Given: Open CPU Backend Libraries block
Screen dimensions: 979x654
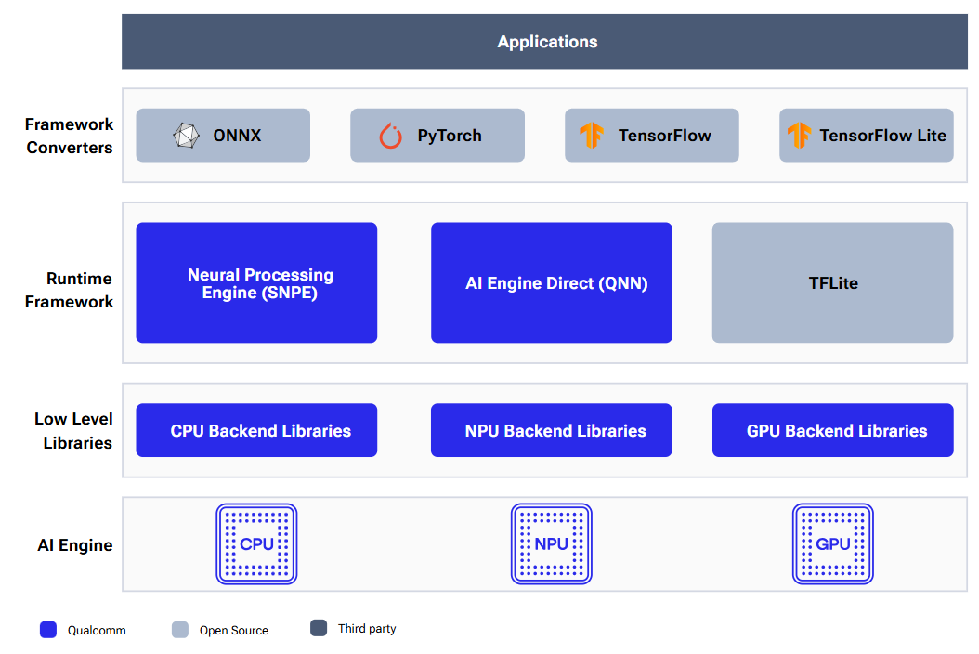Looking at the screenshot, I should [256, 430].
